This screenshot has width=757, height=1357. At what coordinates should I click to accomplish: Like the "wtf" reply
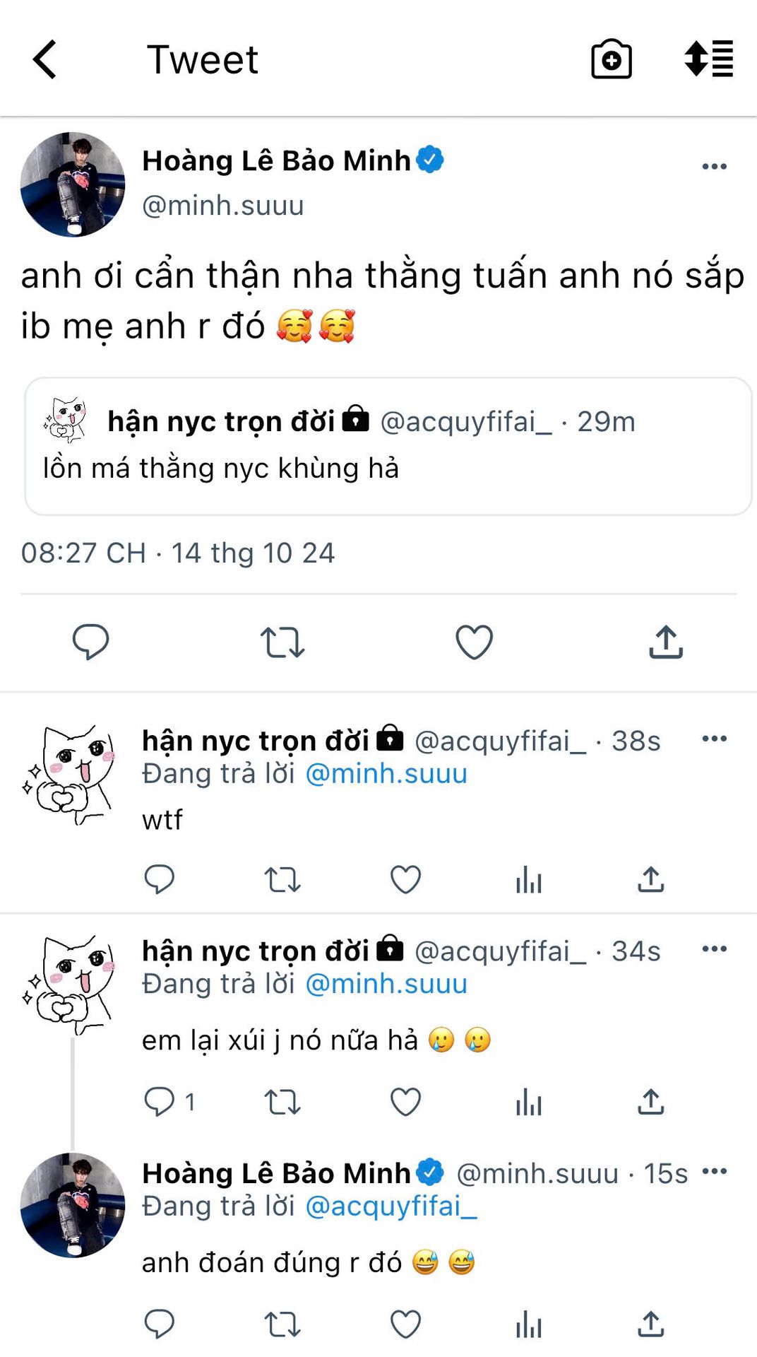405,880
